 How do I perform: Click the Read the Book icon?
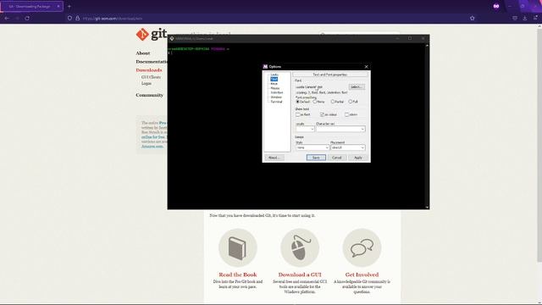point(238,247)
